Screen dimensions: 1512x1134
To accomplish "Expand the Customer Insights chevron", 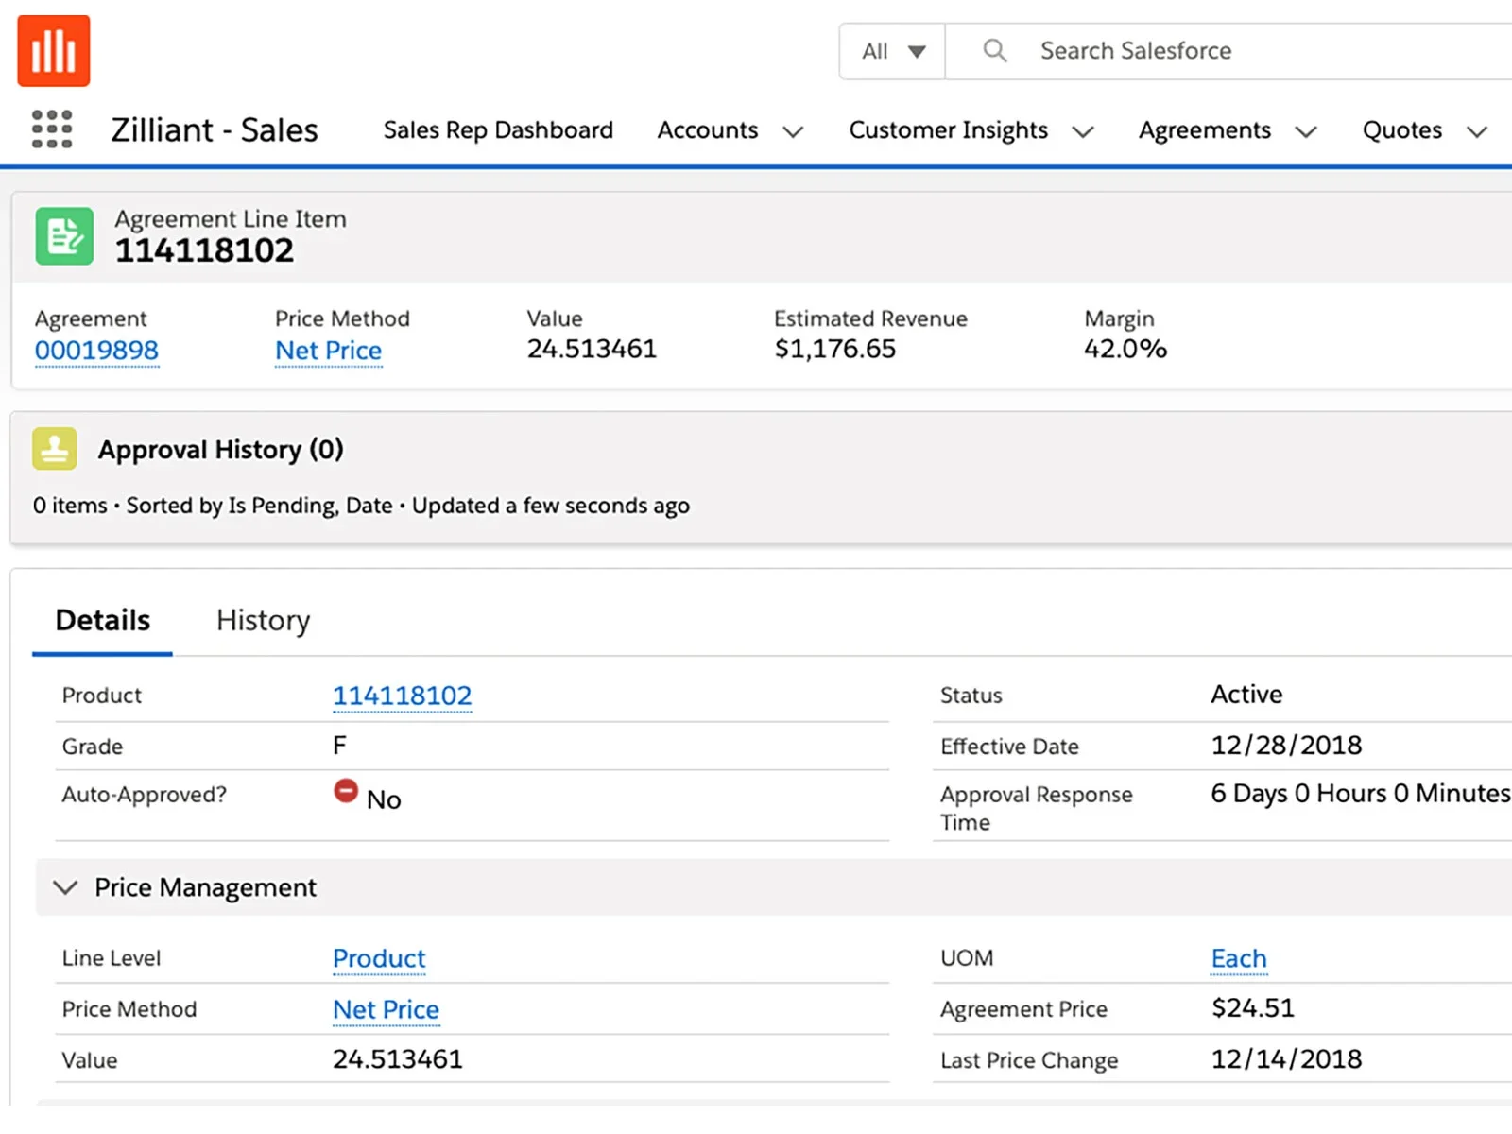I will [1083, 131].
